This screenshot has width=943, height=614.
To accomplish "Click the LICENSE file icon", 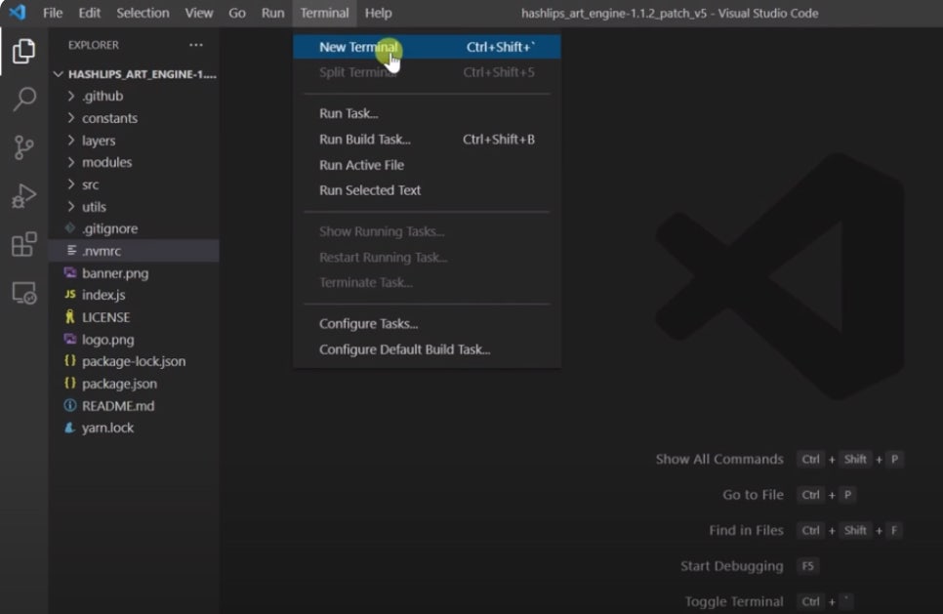I will [x=69, y=317].
